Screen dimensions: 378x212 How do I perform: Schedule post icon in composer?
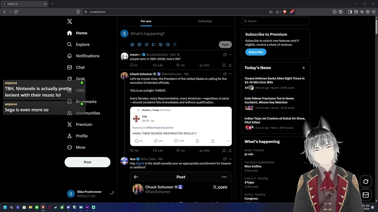[168, 45]
